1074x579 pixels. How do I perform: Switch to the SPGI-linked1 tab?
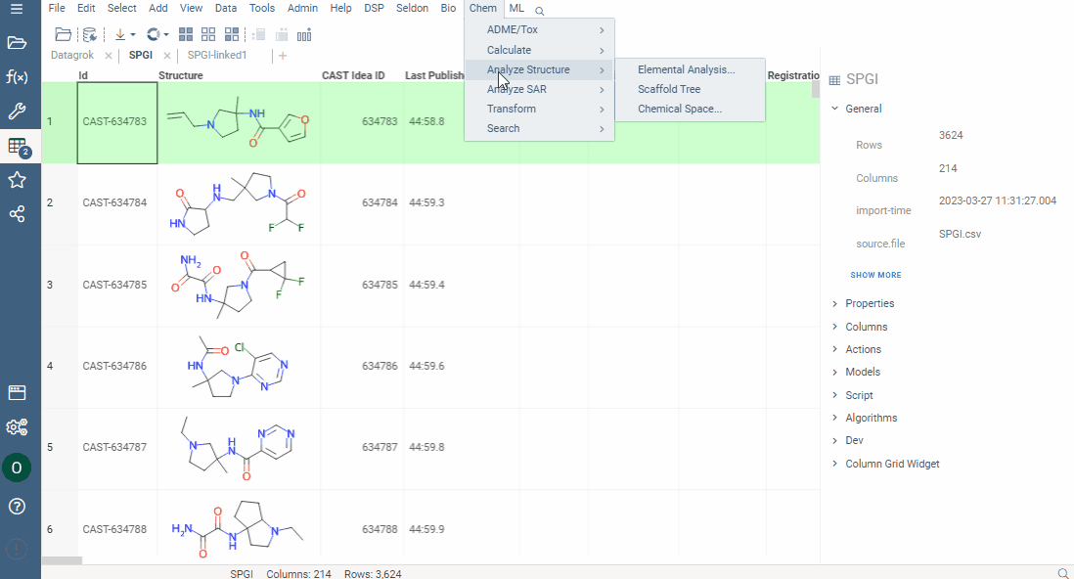click(x=216, y=56)
